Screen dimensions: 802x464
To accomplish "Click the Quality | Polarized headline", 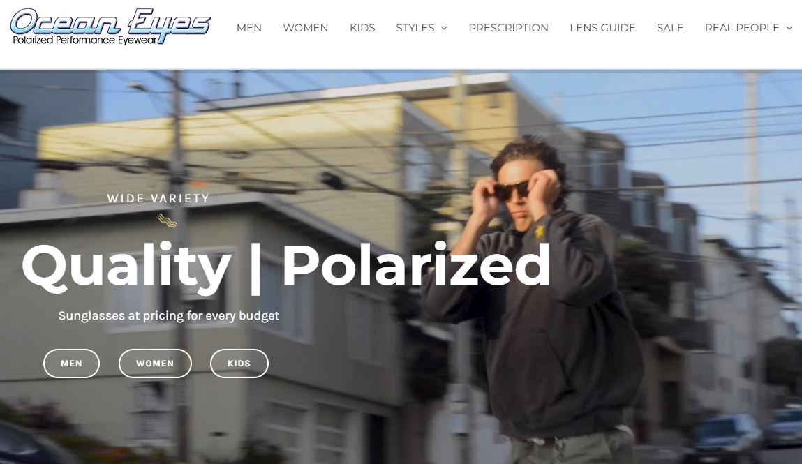I will click(285, 267).
